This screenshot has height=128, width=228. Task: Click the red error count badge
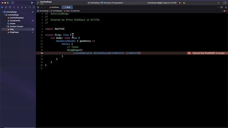[x=180, y=3]
